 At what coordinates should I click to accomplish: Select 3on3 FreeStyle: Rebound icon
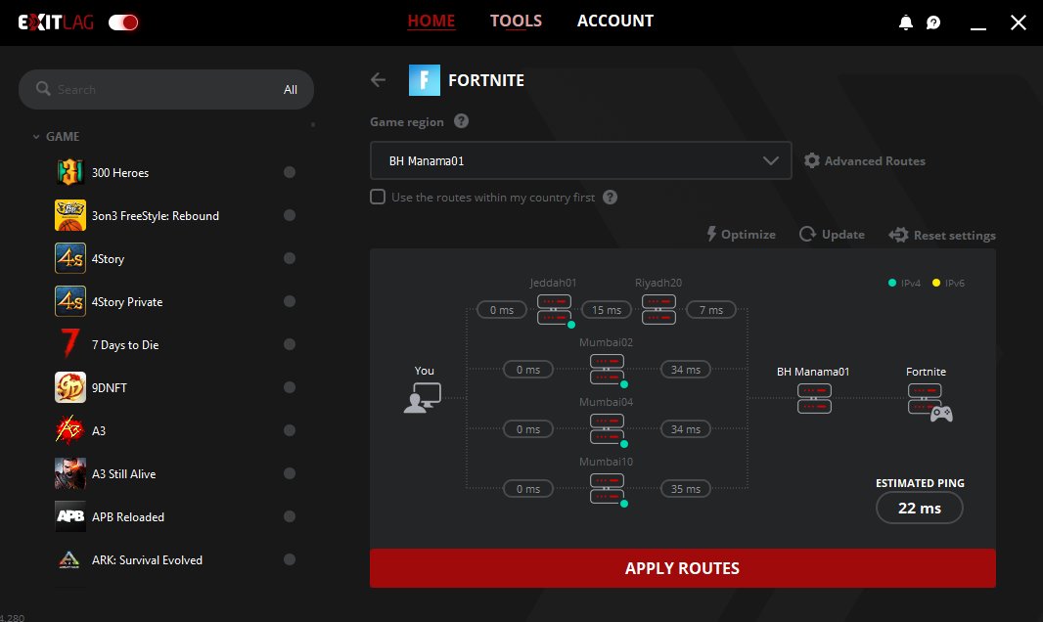tap(69, 215)
